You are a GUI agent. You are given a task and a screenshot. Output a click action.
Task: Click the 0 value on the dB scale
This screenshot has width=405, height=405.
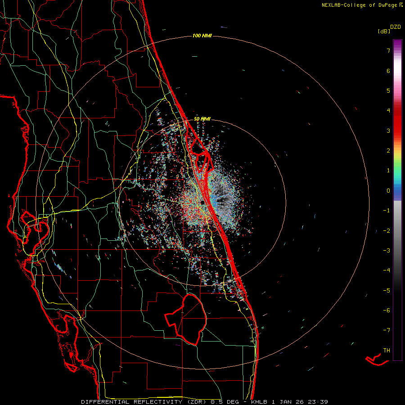click(388, 191)
